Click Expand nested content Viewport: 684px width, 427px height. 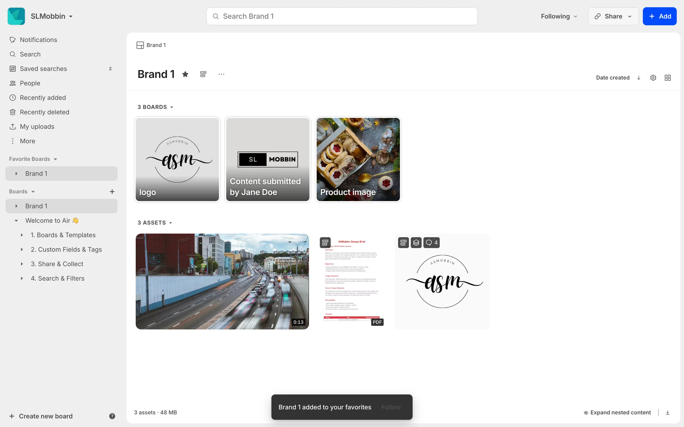point(617,412)
